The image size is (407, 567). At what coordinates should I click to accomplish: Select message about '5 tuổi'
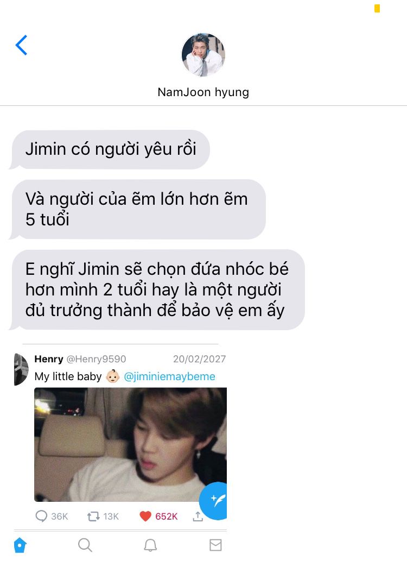click(x=139, y=210)
